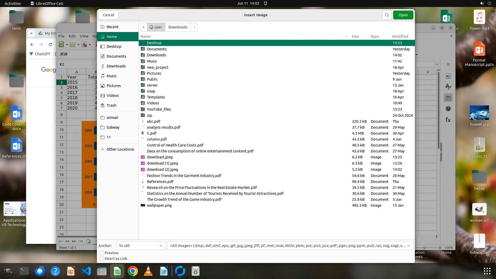496x279 pixels.
Task: Click the Gallery icon in Calc sidebar
Action: tap(448, 98)
